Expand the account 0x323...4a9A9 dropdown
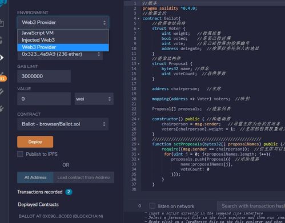This screenshot has height=223, width=285. tap(60, 54)
